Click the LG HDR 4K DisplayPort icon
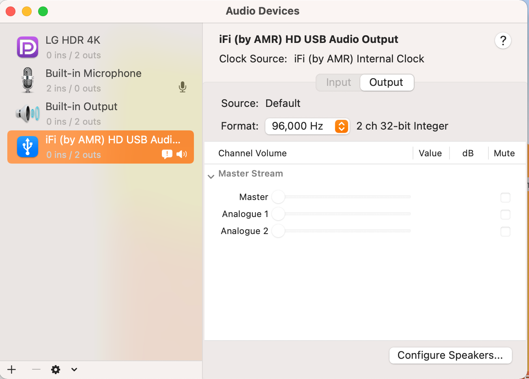 click(28, 47)
